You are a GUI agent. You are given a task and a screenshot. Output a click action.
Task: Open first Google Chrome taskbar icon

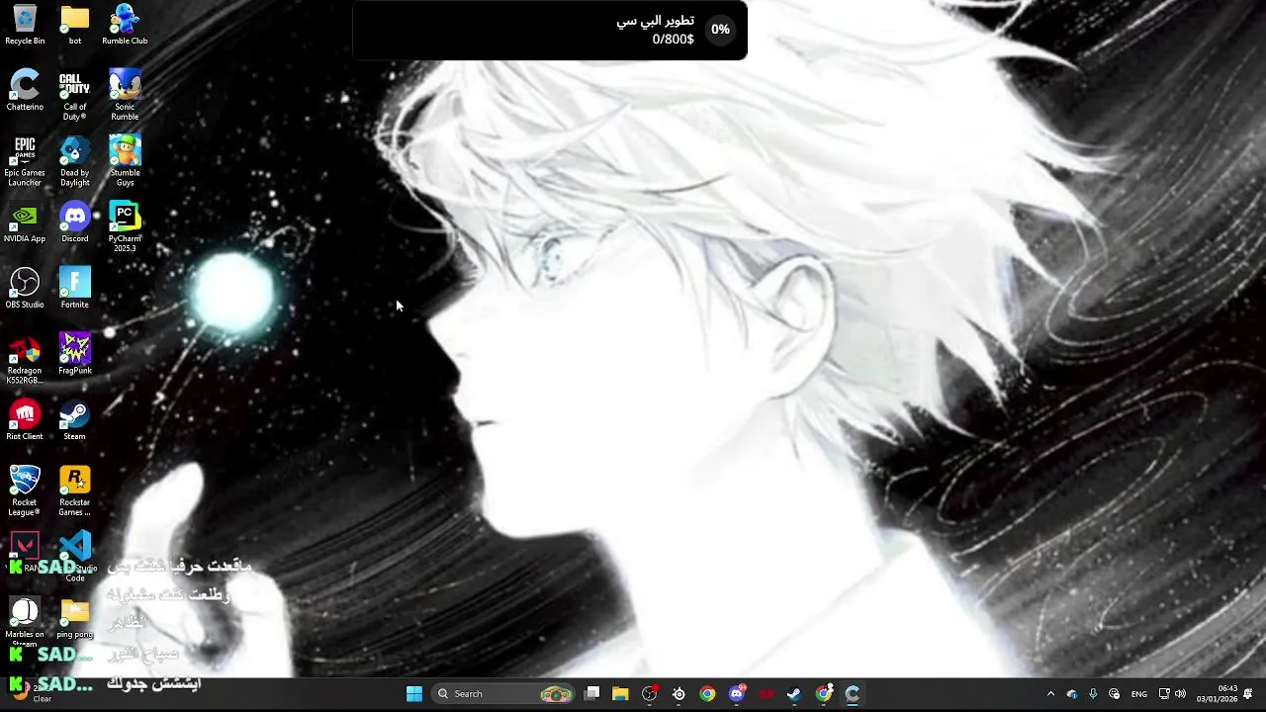point(707,694)
